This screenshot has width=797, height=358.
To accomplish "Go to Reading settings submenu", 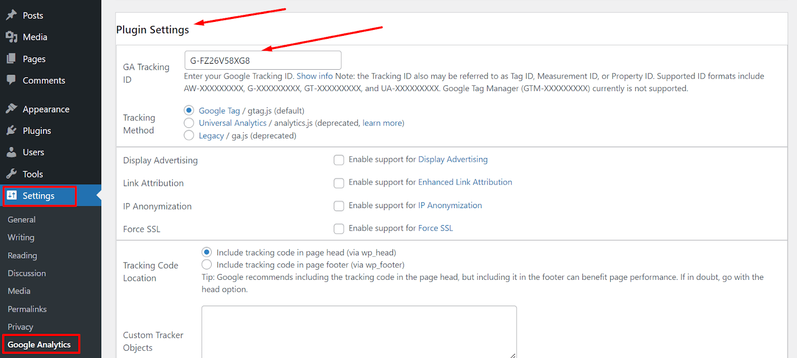I will tap(22, 255).
